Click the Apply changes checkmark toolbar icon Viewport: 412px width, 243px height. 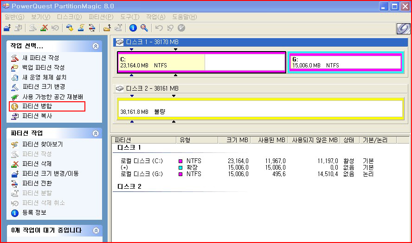click(x=181, y=27)
